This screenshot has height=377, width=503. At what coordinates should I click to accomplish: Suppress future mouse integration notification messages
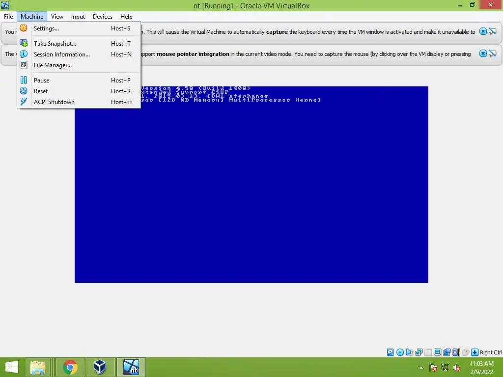click(x=492, y=54)
